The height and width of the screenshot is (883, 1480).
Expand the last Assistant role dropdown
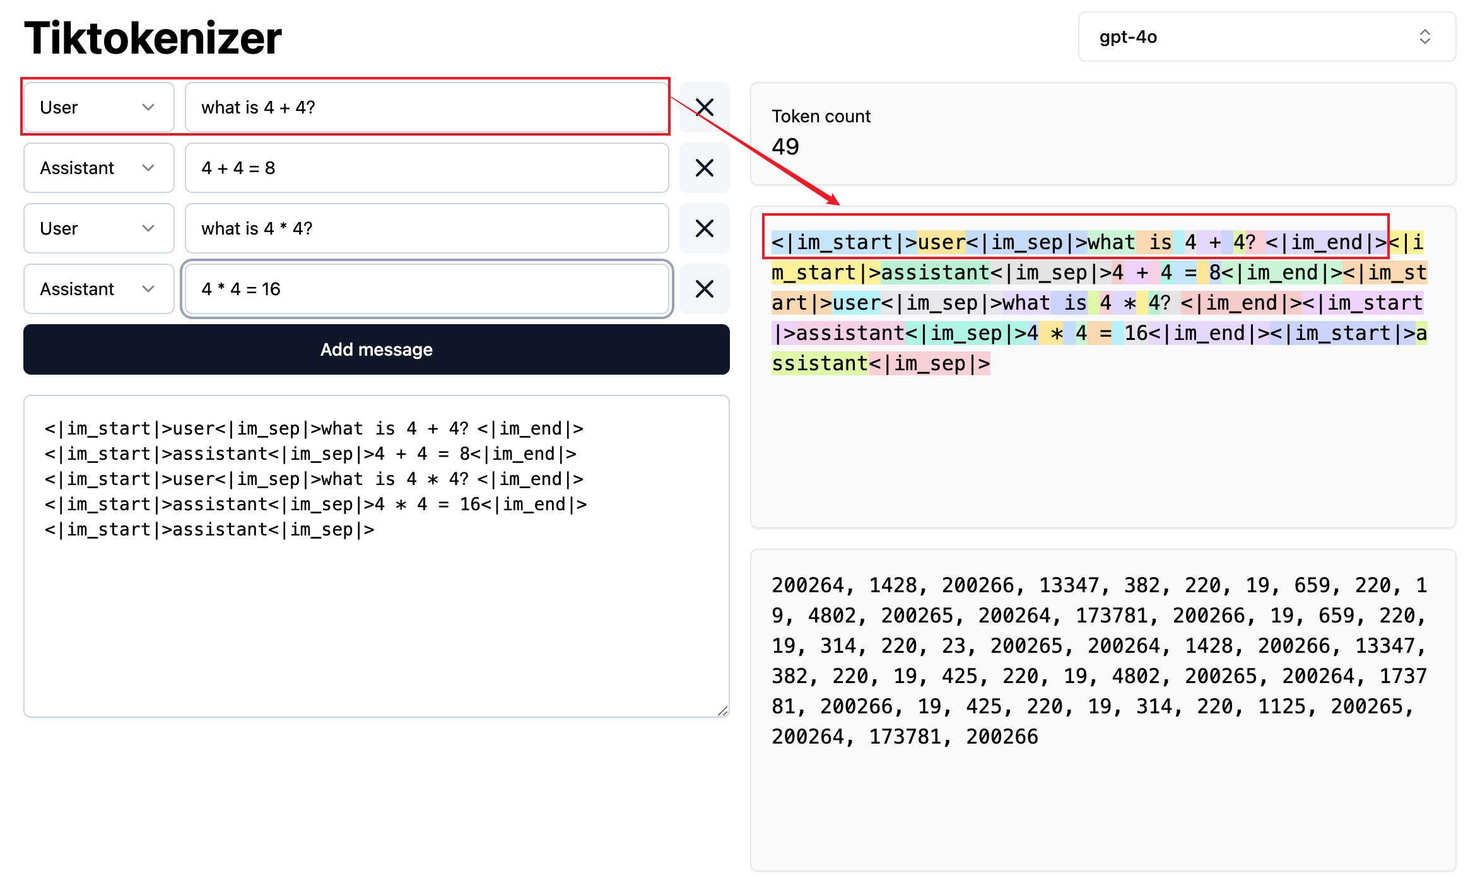coord(98,289)
